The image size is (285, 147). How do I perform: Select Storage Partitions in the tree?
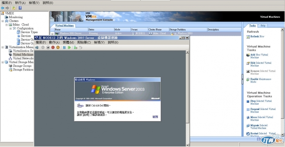(23, 70)
